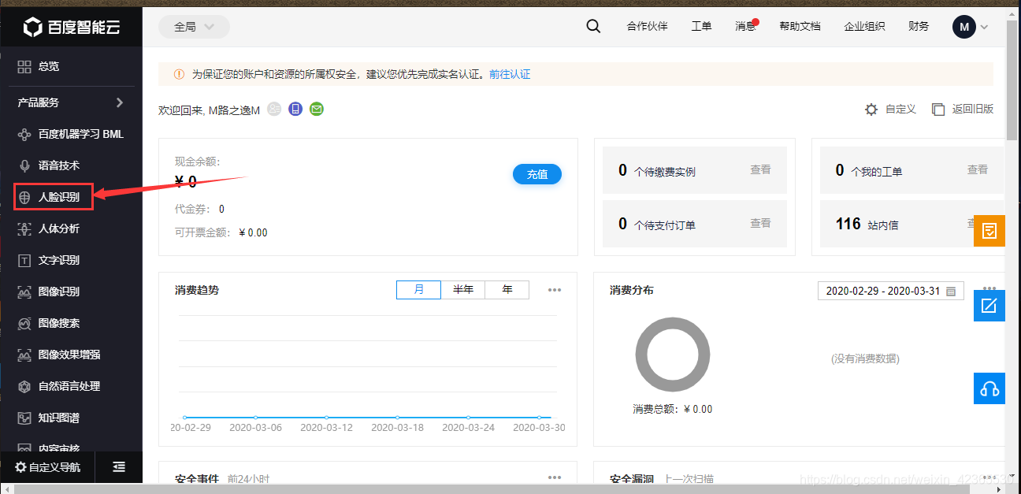This screenshot has width=1021, height=494.
Task: Open the 全局 region dropdown
Action: [x=194, y=27]
